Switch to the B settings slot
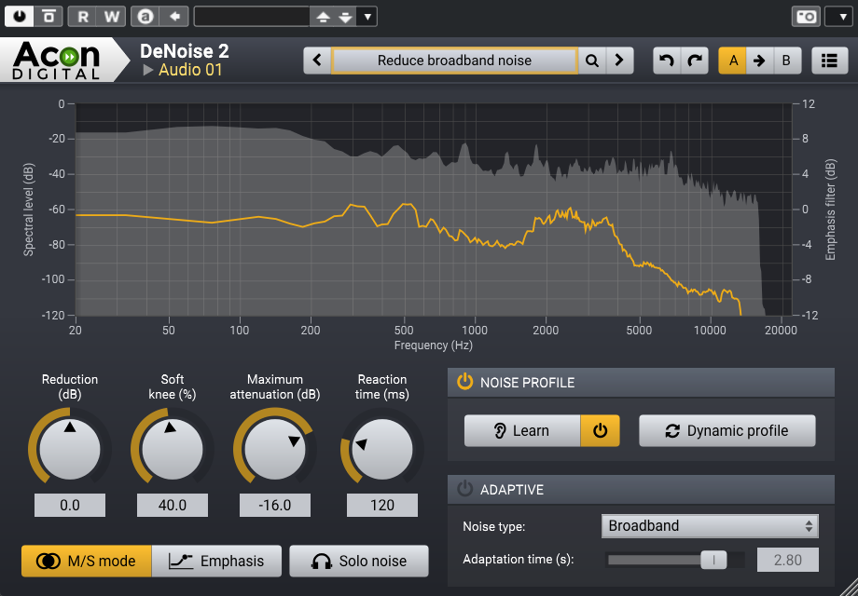This screenshot has height=596, width=858. [x=787, y=61]
